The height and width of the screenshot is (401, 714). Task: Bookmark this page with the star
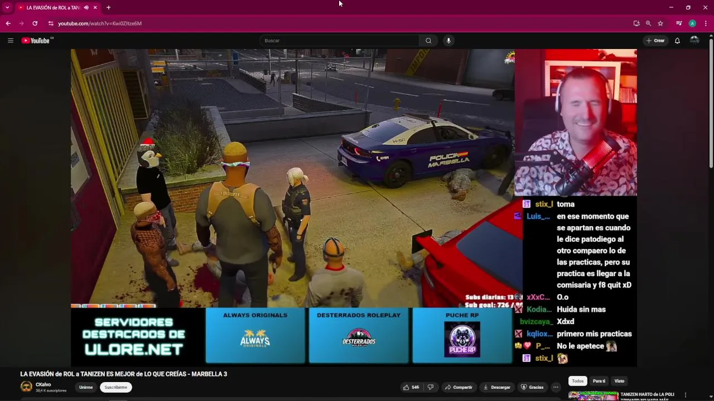(x=660, y=23)
